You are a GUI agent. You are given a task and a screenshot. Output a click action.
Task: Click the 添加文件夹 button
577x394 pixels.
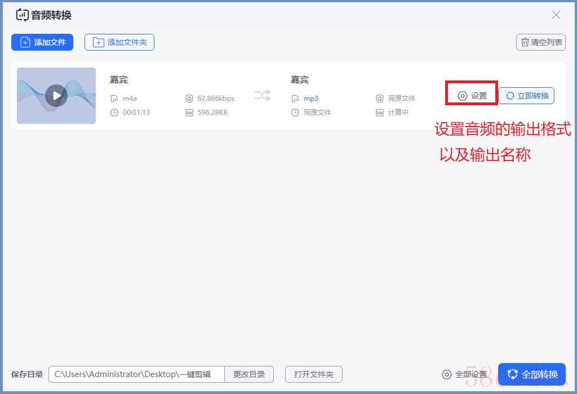click(119, 42)
